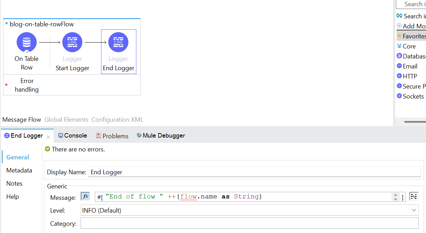The width and height of the screenshot is (426, 233).
Task: Open the expression mapping editor icon
Action: coord(414,196)
